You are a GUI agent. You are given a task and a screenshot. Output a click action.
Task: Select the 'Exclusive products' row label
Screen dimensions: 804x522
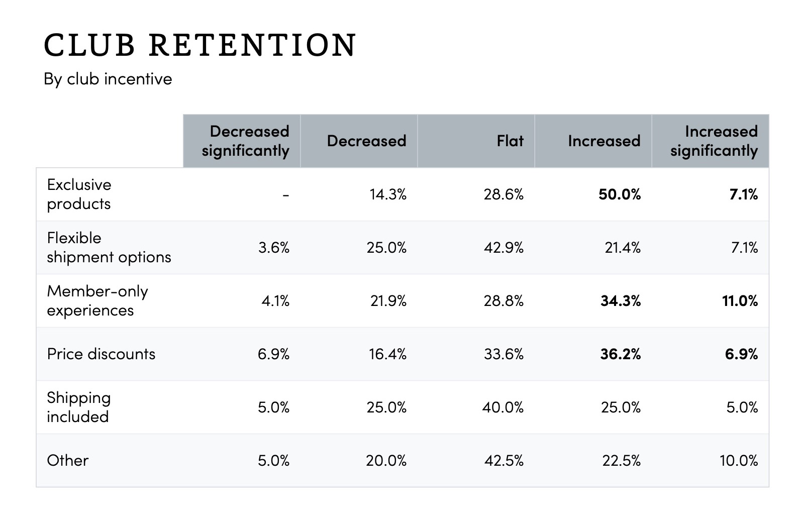(79, 194)
